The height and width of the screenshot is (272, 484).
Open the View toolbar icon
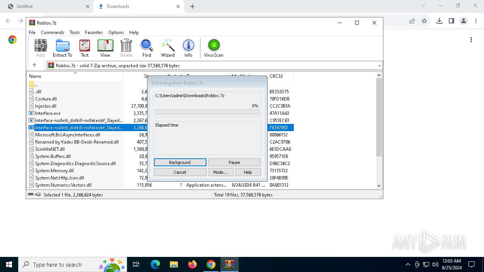pyautogui.click(x=105, y=48)
